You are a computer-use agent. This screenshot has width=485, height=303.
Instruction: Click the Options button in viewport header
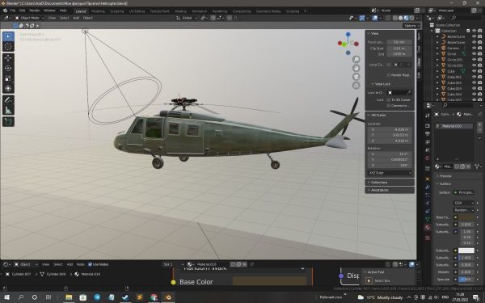[411, 26]
